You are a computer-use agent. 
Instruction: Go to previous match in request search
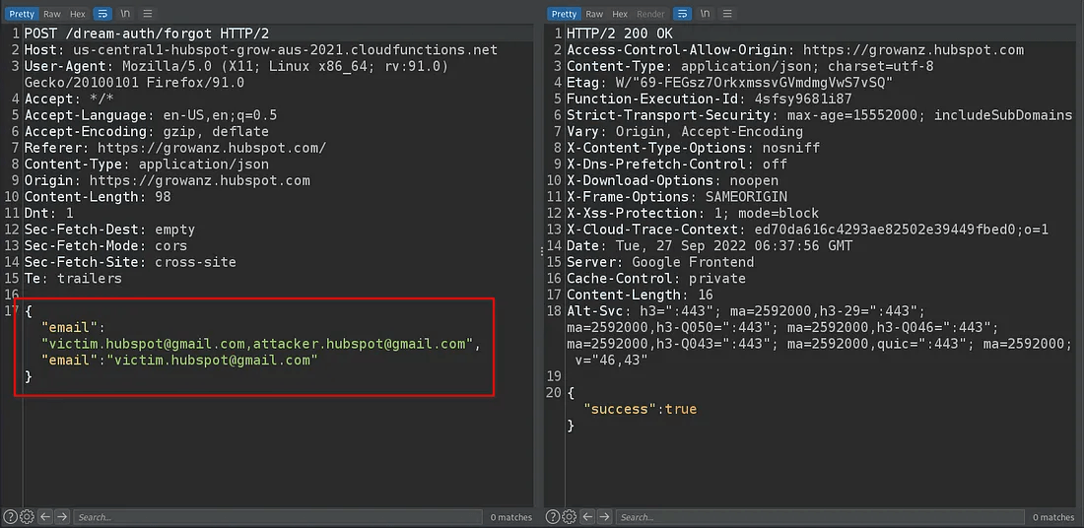pyautogui.click(x=45, y=517)
